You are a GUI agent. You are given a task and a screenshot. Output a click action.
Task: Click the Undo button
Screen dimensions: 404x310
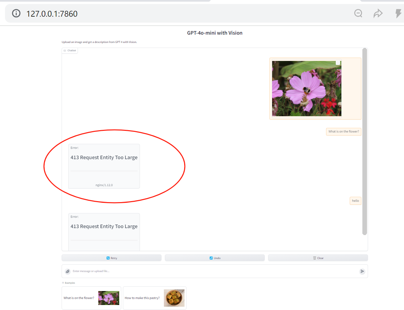tap(215, 258)
